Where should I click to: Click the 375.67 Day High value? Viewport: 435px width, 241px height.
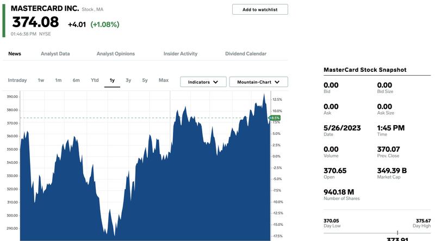[423, 221]
